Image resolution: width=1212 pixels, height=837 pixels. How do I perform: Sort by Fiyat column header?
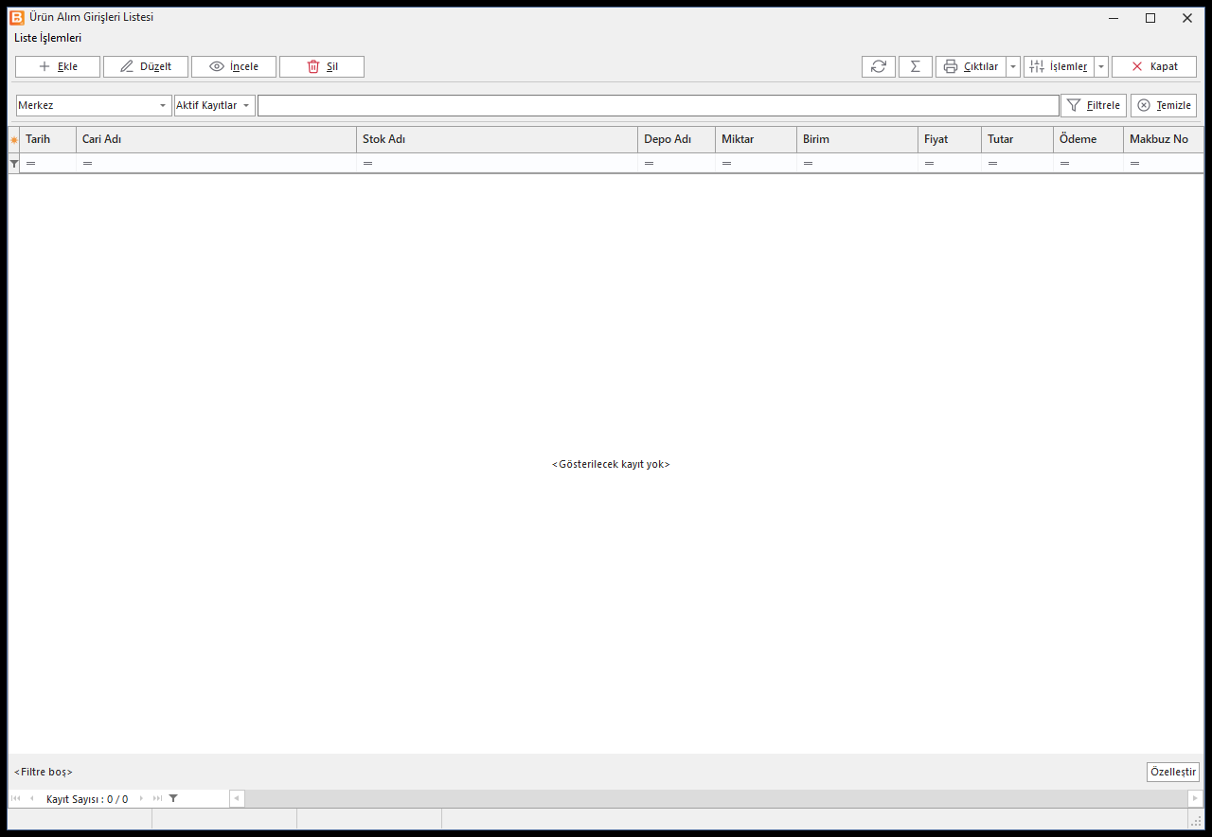[x=950, y=139]
